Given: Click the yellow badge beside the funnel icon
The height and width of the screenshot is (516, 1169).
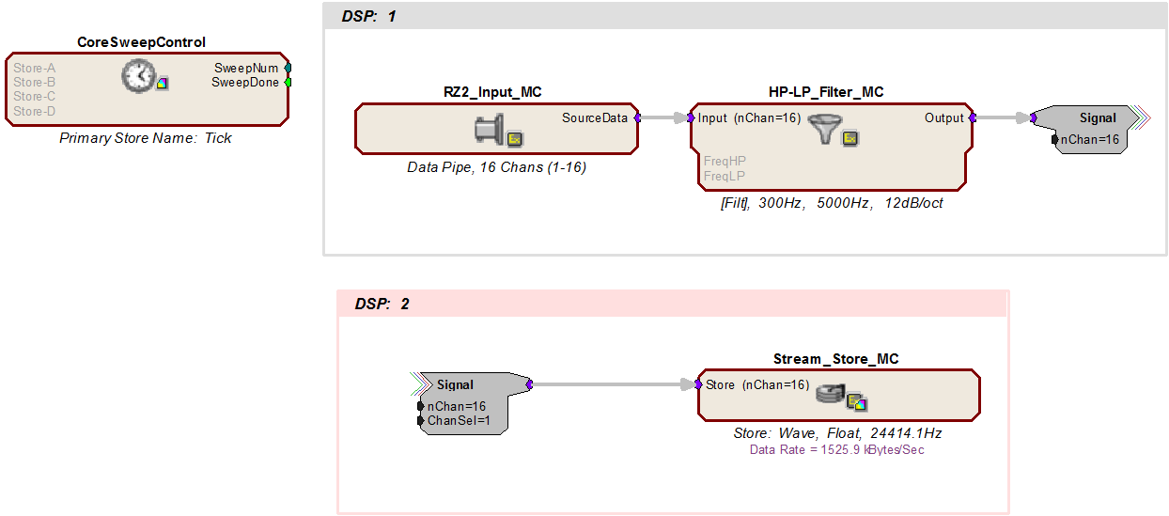Looking at the screenshot, I should (849, 138).
